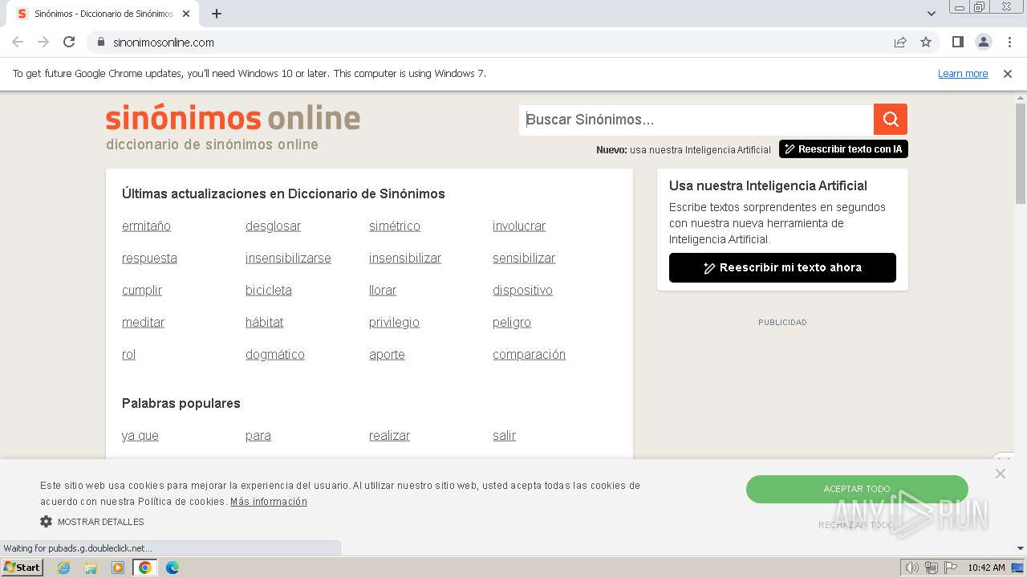Bookmark this page with the star icon
1027x578 pixels.
[x=926, y=42]
